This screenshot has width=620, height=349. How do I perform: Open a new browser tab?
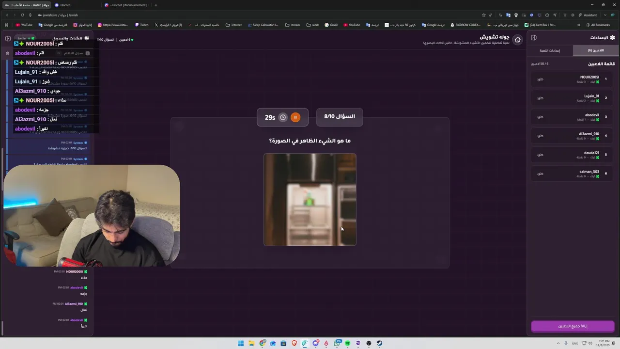tap(155, 5)
